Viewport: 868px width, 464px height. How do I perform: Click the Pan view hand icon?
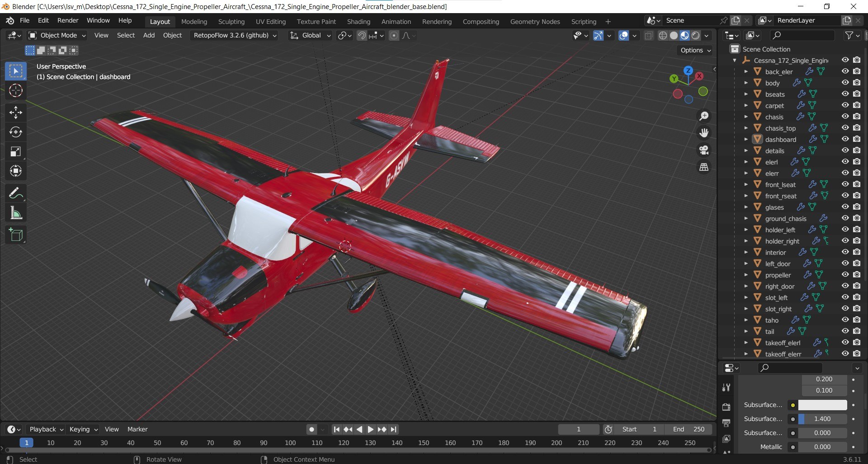click(x=704, y=133)
